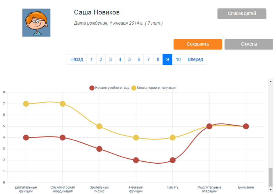Go to next page with Вперед
This screenshot has width=276, height=194.
point(195,59)
